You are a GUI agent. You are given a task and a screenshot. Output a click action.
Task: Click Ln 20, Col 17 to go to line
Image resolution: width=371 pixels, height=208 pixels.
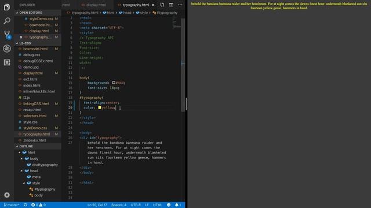(x=97, y=205)
